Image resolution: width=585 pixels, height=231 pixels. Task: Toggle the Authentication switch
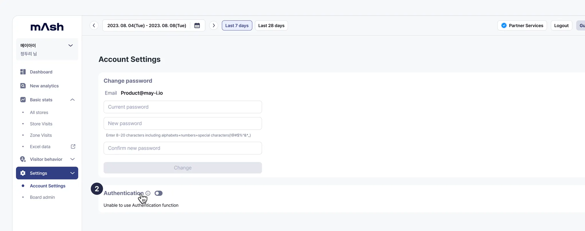pos(159,193)
